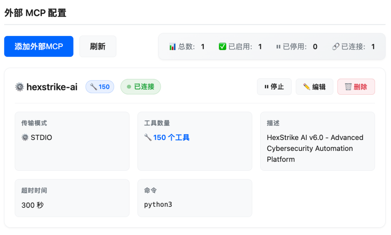
Task: Click the HexStrike AI v6.0 description text
Action: pyautogui.click(x=315, y=148)
